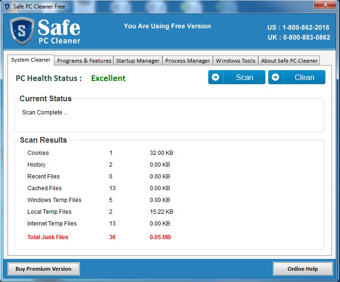Click the US phone number 1-800-862-2015
The width and height of the screenshot is (340, 282).
tap(306, 27)
